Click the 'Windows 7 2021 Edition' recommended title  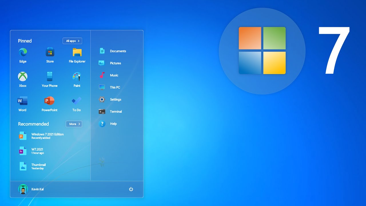47,134
